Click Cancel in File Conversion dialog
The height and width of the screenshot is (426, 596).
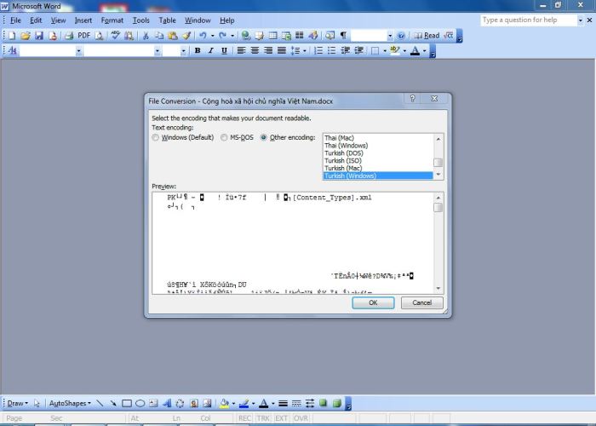point(422,302)
